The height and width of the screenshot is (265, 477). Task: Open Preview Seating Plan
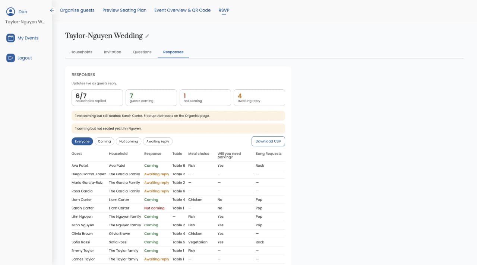[124, 10]
